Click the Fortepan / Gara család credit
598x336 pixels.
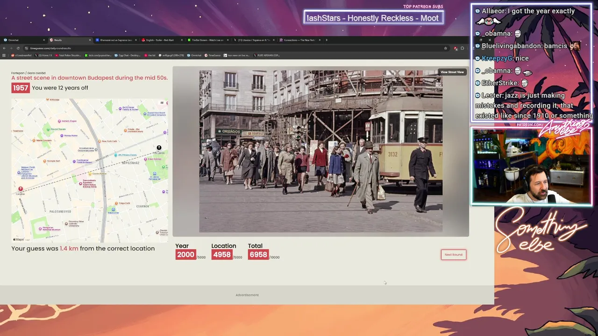[x=28, y=73]
